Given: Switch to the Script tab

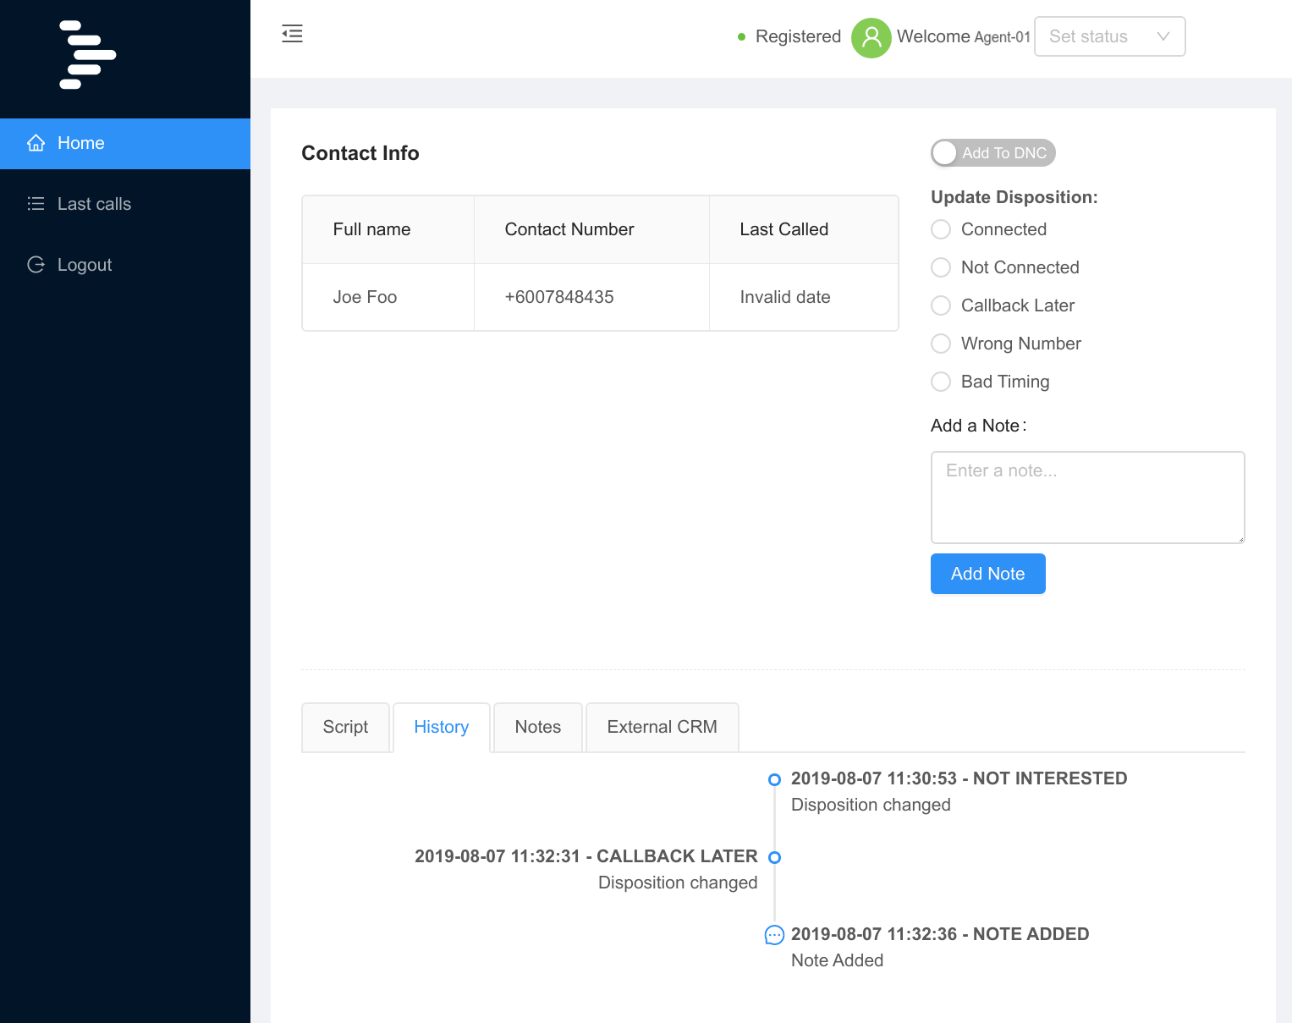Looking at the screenshot, I should (x=345, y=727).
